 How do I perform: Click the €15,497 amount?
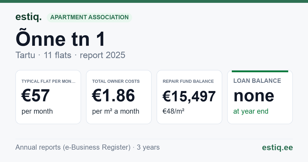pos(189,97)
